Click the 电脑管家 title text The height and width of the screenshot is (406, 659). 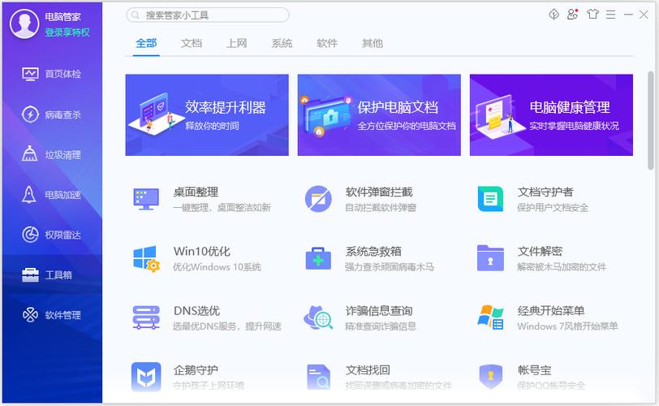click(x=63, y=17)
